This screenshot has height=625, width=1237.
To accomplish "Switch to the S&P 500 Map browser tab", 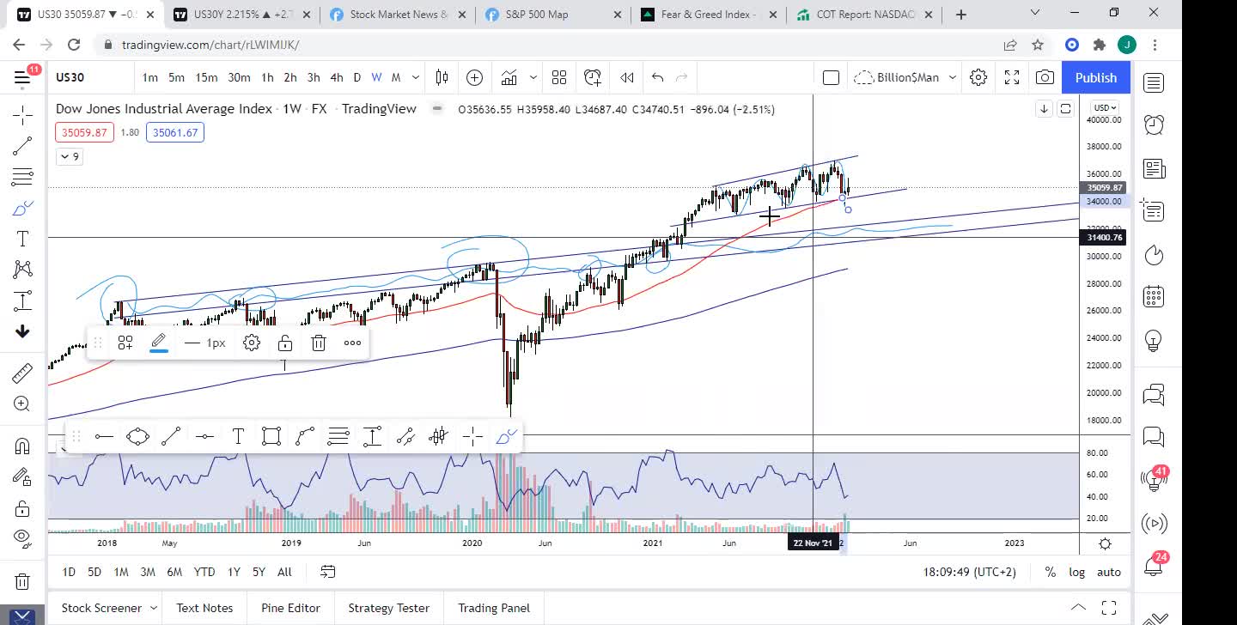I will (552, 14).
